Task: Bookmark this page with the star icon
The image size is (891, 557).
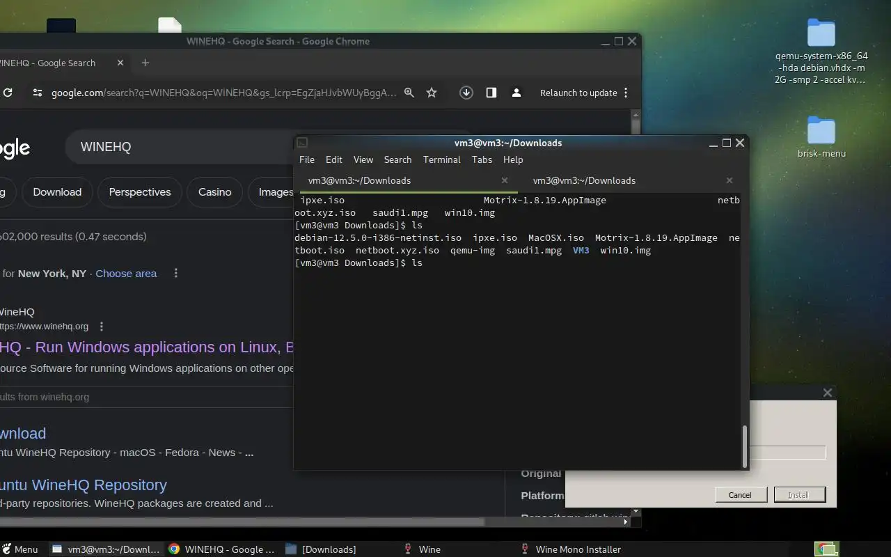Action: (x=432, y=93)
